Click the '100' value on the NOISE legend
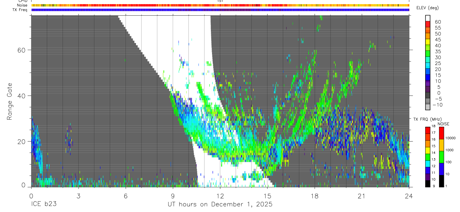 [x=449, y=162]
